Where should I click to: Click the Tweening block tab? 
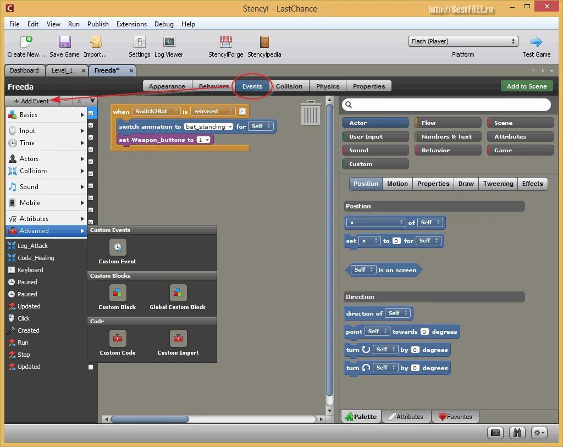pos(498,184)
